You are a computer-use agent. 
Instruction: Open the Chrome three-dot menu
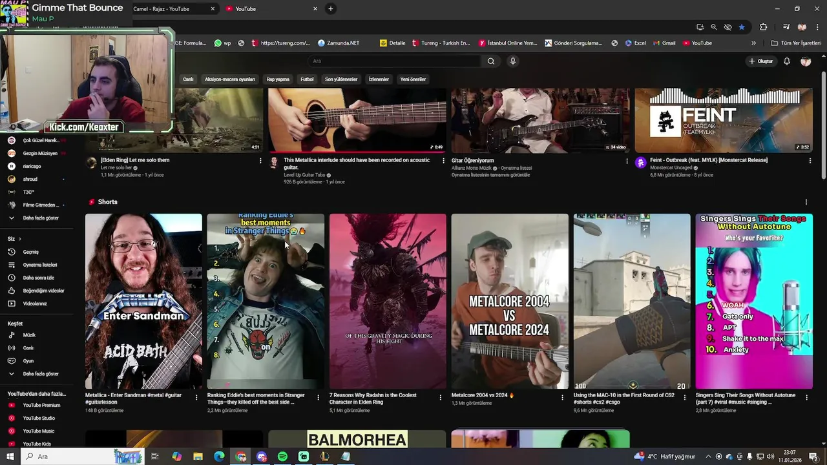coord(817,27)
